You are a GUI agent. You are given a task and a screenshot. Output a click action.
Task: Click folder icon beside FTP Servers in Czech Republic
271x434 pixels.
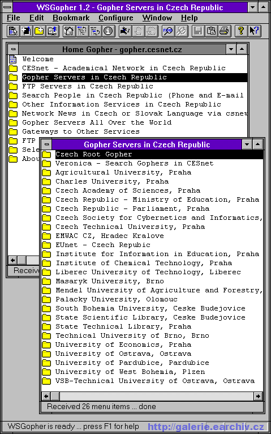pyautogui.click(x=13, y=86)
